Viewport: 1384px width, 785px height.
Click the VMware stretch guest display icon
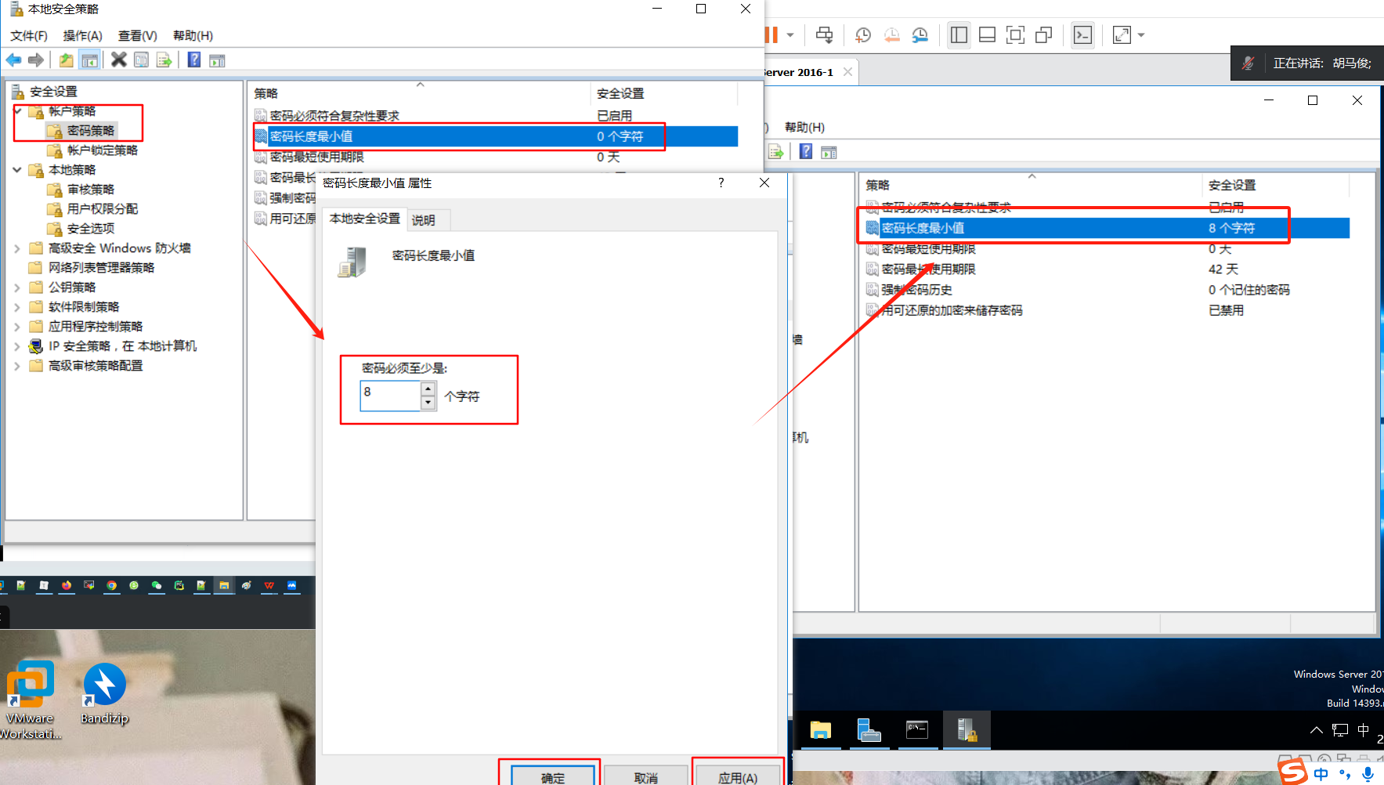(1122, 34)
